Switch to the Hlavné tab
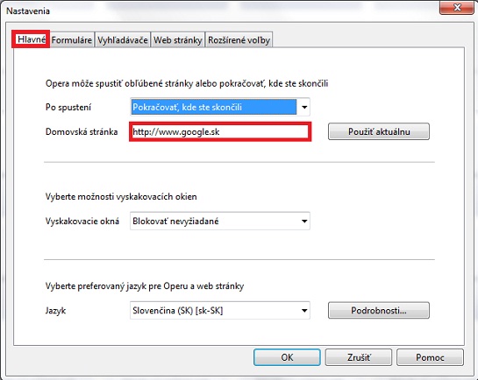Image resolution: width=478 pixels, height=380 pixels. coord(31,39)
